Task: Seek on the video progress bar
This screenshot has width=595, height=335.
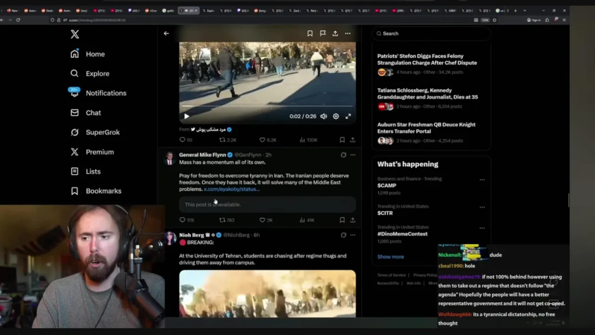Action: click(267, 107)
